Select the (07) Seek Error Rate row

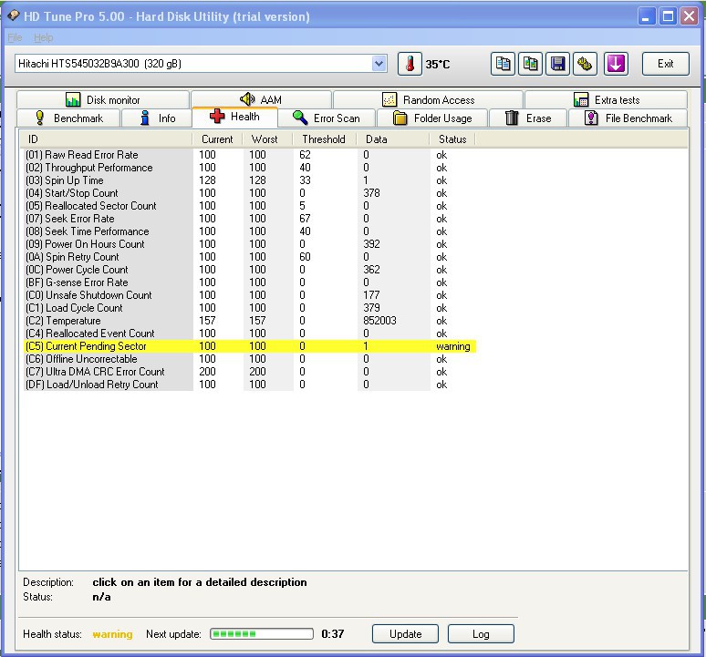point(248,219)
